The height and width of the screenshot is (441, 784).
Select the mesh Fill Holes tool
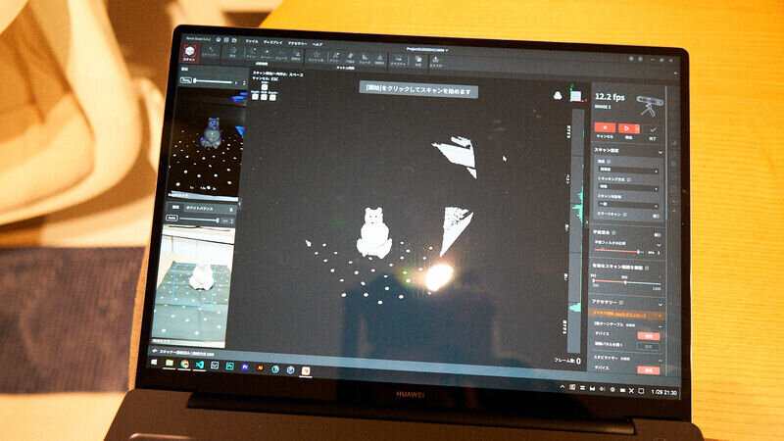350,58
